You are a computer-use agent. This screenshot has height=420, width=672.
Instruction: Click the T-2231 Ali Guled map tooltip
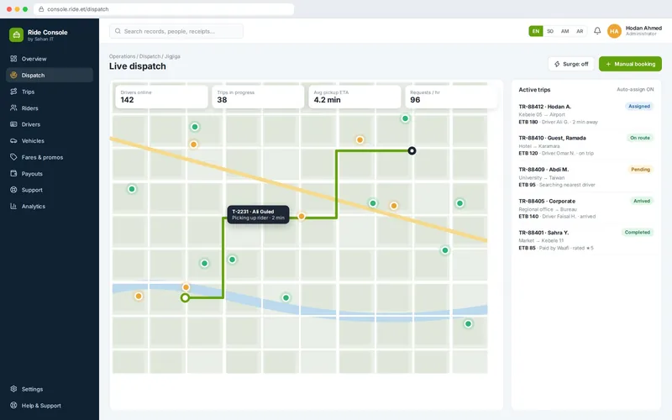tap(258, 215)
